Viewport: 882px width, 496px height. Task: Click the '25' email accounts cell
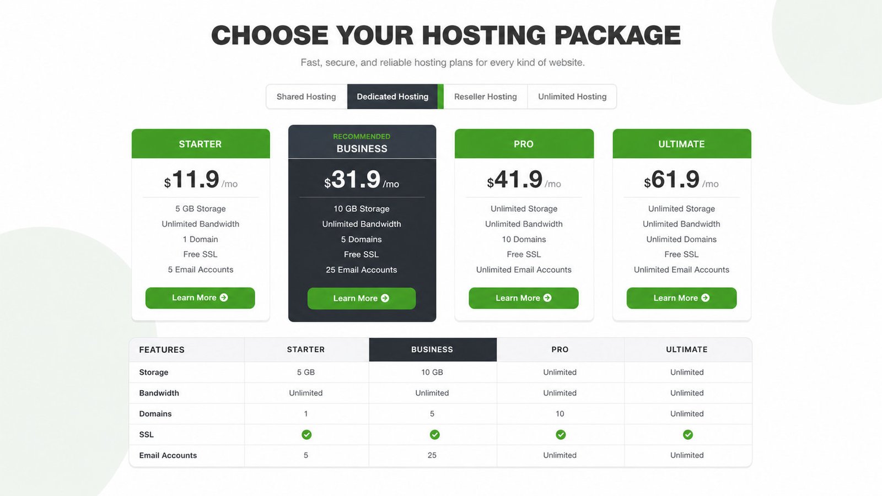coord(432,455)
